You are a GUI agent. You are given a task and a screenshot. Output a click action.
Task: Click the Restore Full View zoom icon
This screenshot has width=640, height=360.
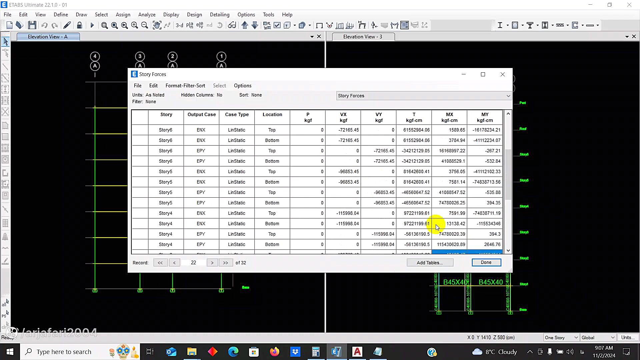coord(114,25)
